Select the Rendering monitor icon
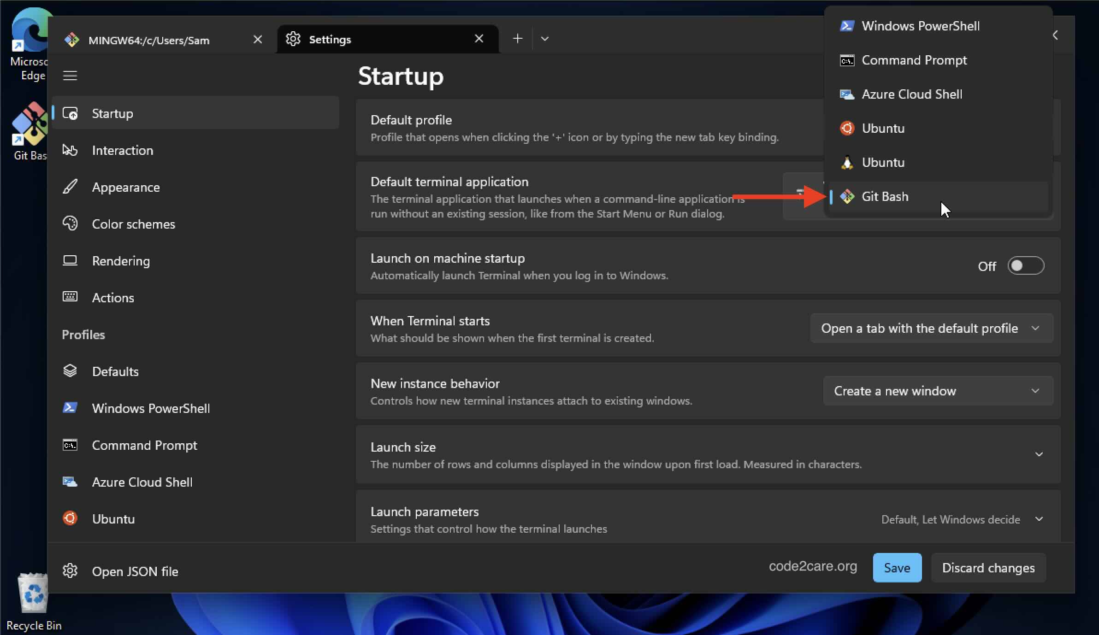Screen dimensions: 1099x635 [x=70, y=261]
